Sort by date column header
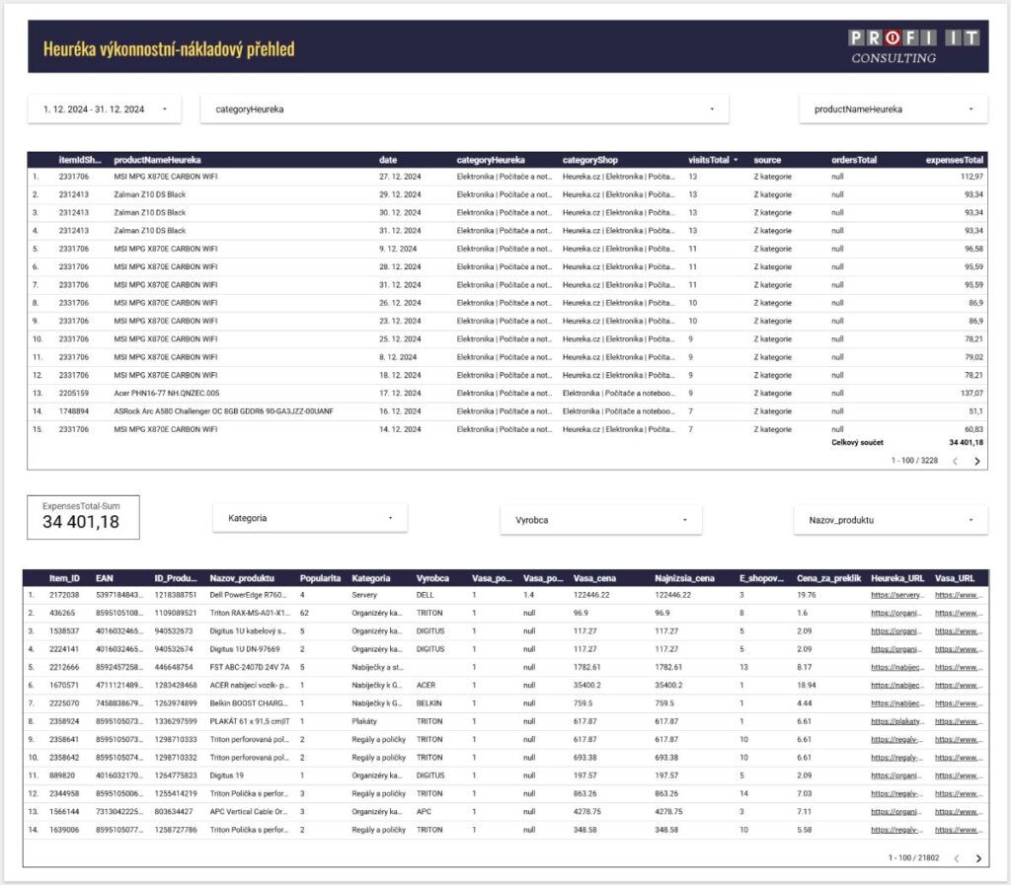1011x885 pixels. pyautogui.click(x=388, y=161)
